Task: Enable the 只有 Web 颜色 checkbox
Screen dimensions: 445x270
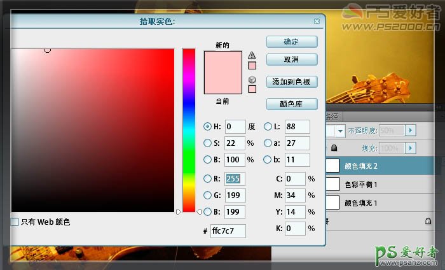Action: click(14, 222)
